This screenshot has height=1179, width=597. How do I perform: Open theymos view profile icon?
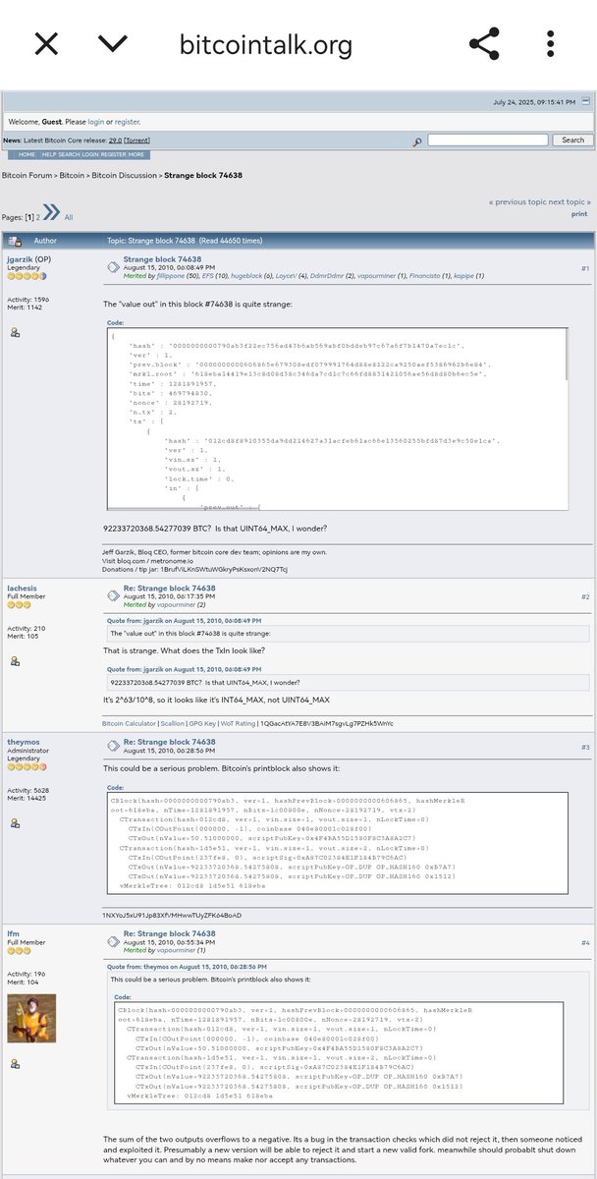point(15,822)
